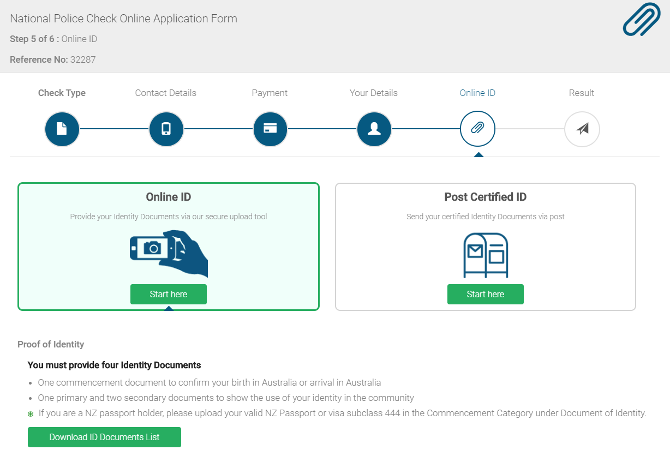Click the Contact Details phone step icon
This screenshot has width=670, height=456.
(166, 129)
